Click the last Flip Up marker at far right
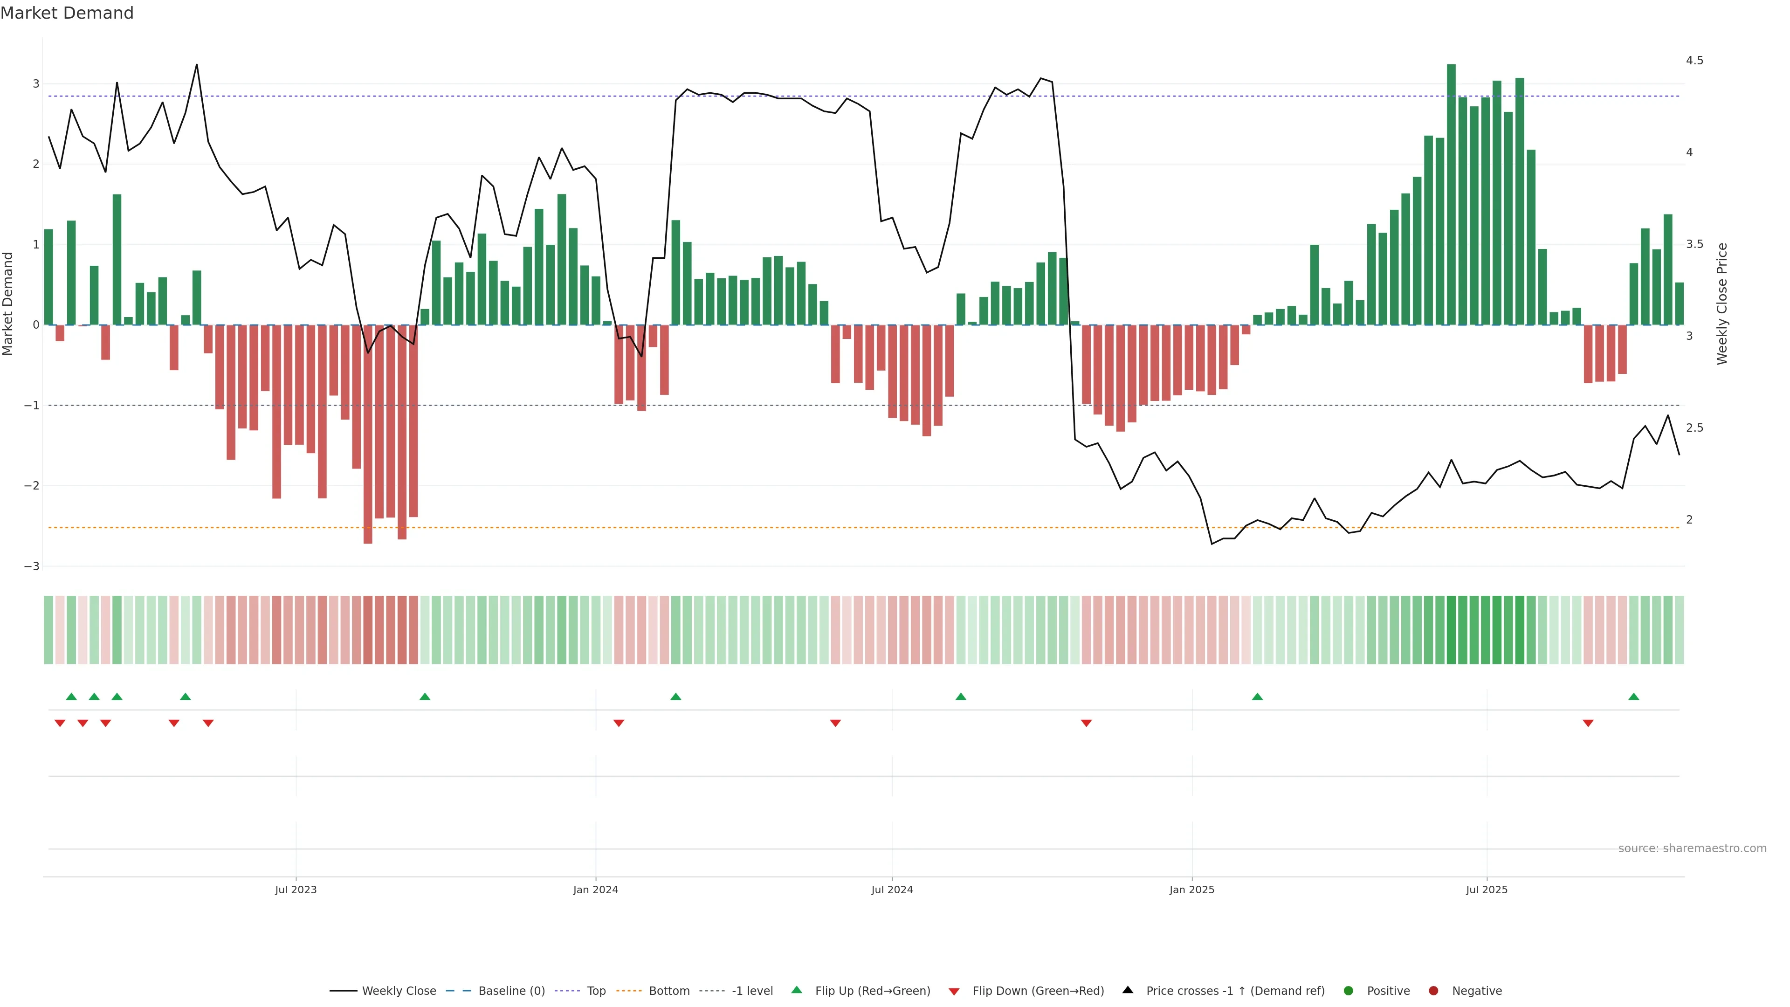 (1634, 697)
